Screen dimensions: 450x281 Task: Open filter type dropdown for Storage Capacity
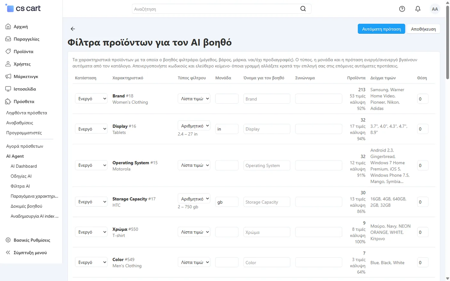pyautogui.click(x=194, y=199)
